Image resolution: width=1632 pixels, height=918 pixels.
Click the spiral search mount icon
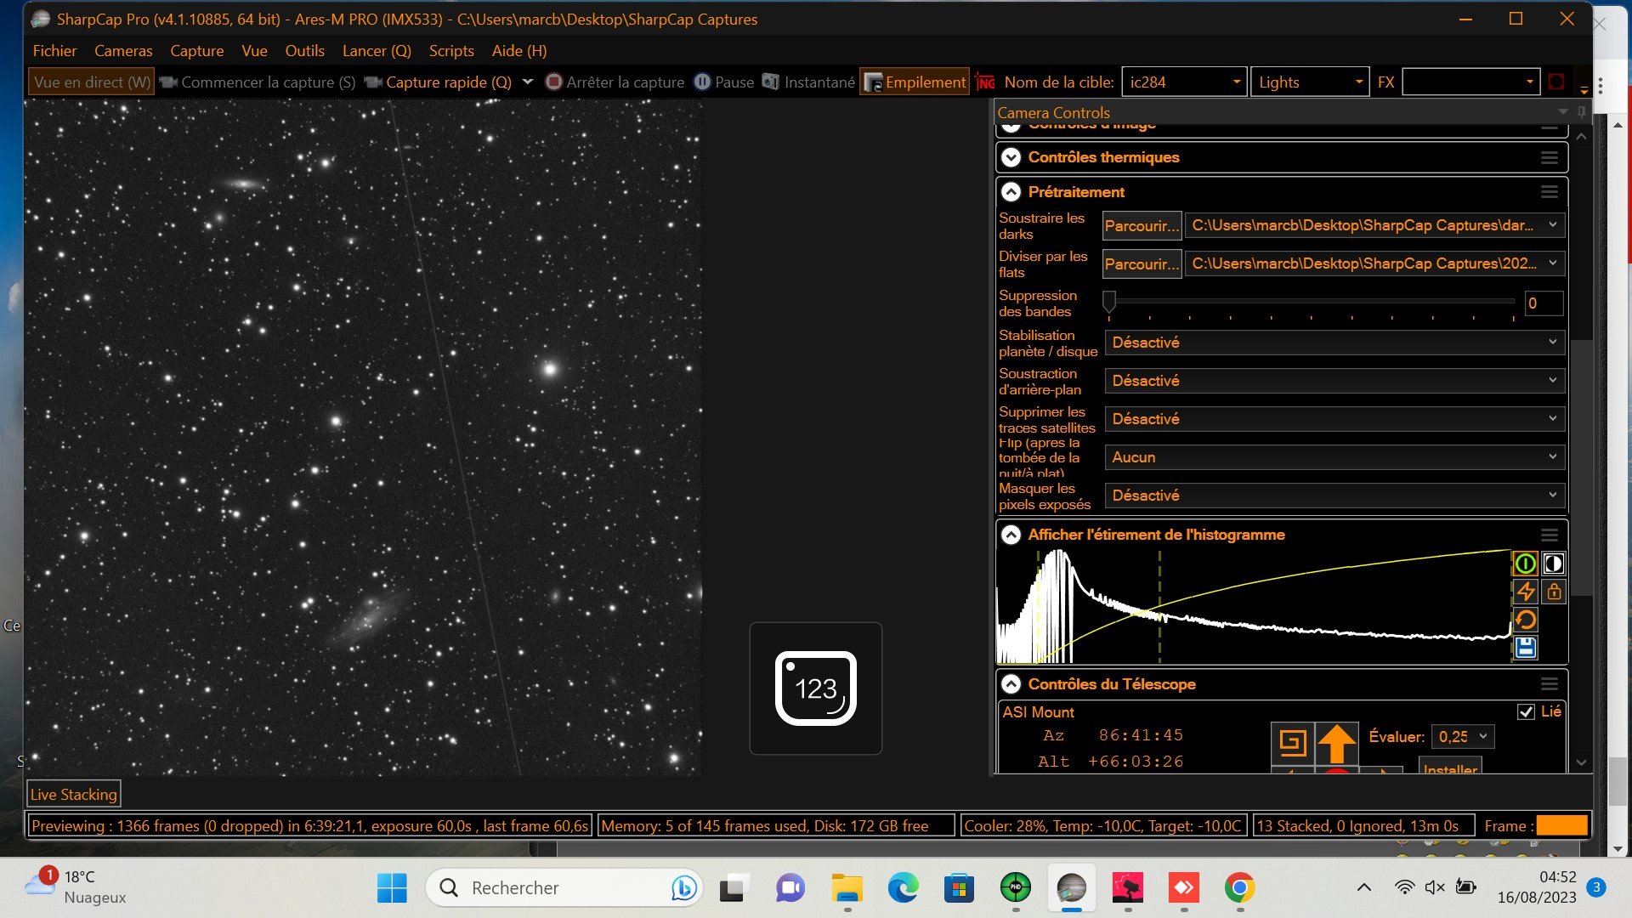coord(1292,743)
